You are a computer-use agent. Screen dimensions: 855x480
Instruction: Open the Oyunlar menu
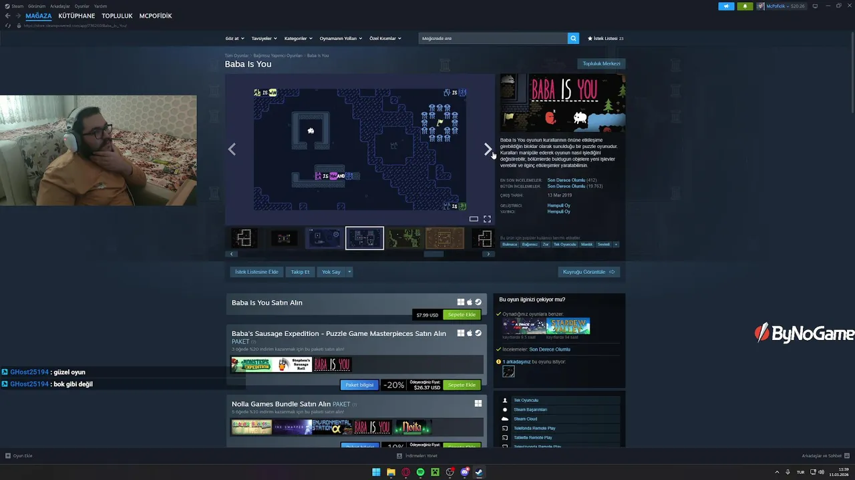(x=82, y=6)
